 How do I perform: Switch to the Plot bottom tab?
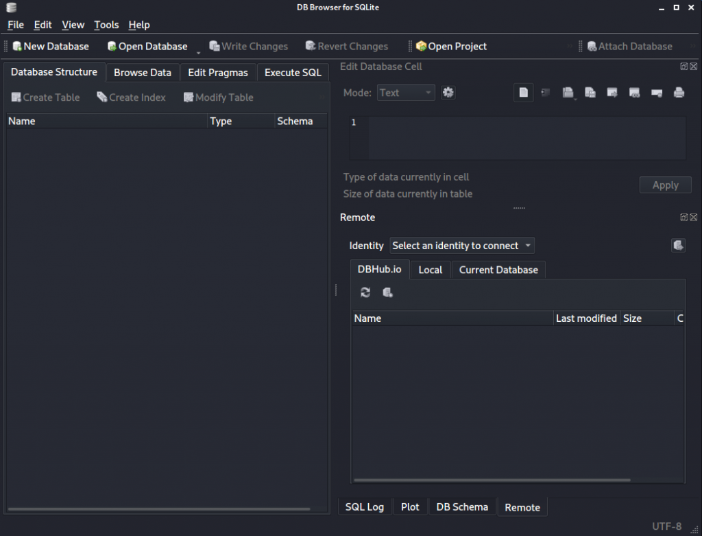410,507
